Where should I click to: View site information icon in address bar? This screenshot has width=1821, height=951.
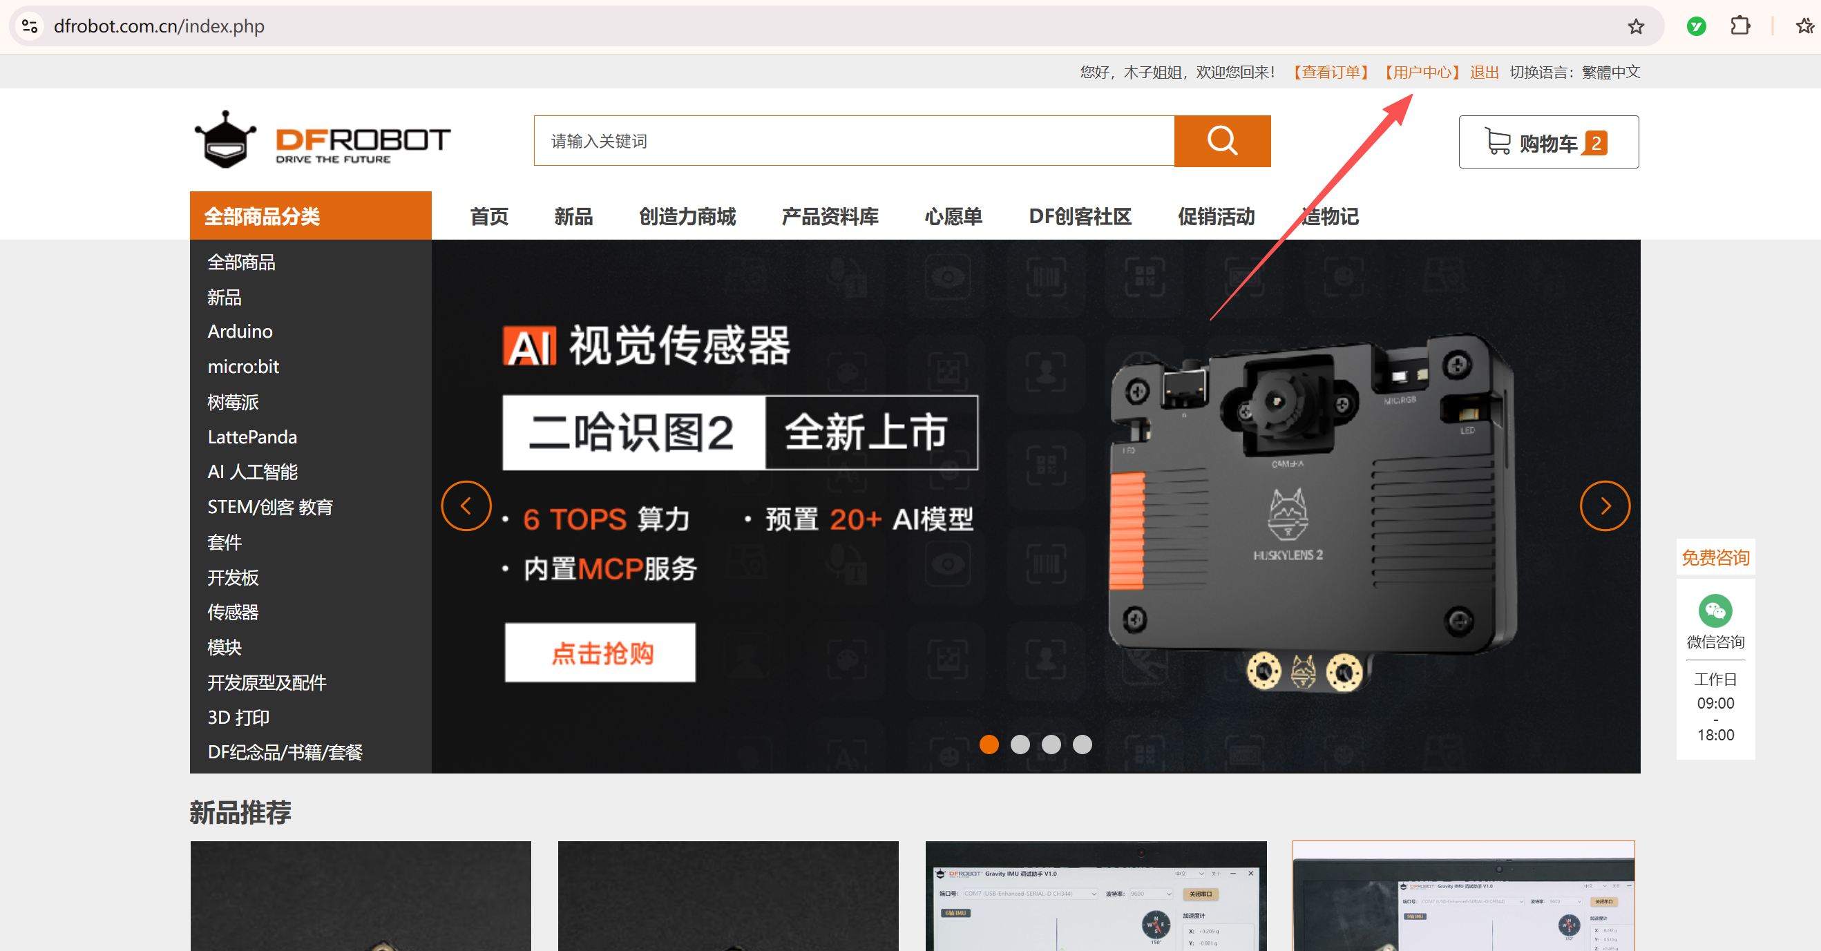(30, 26)
